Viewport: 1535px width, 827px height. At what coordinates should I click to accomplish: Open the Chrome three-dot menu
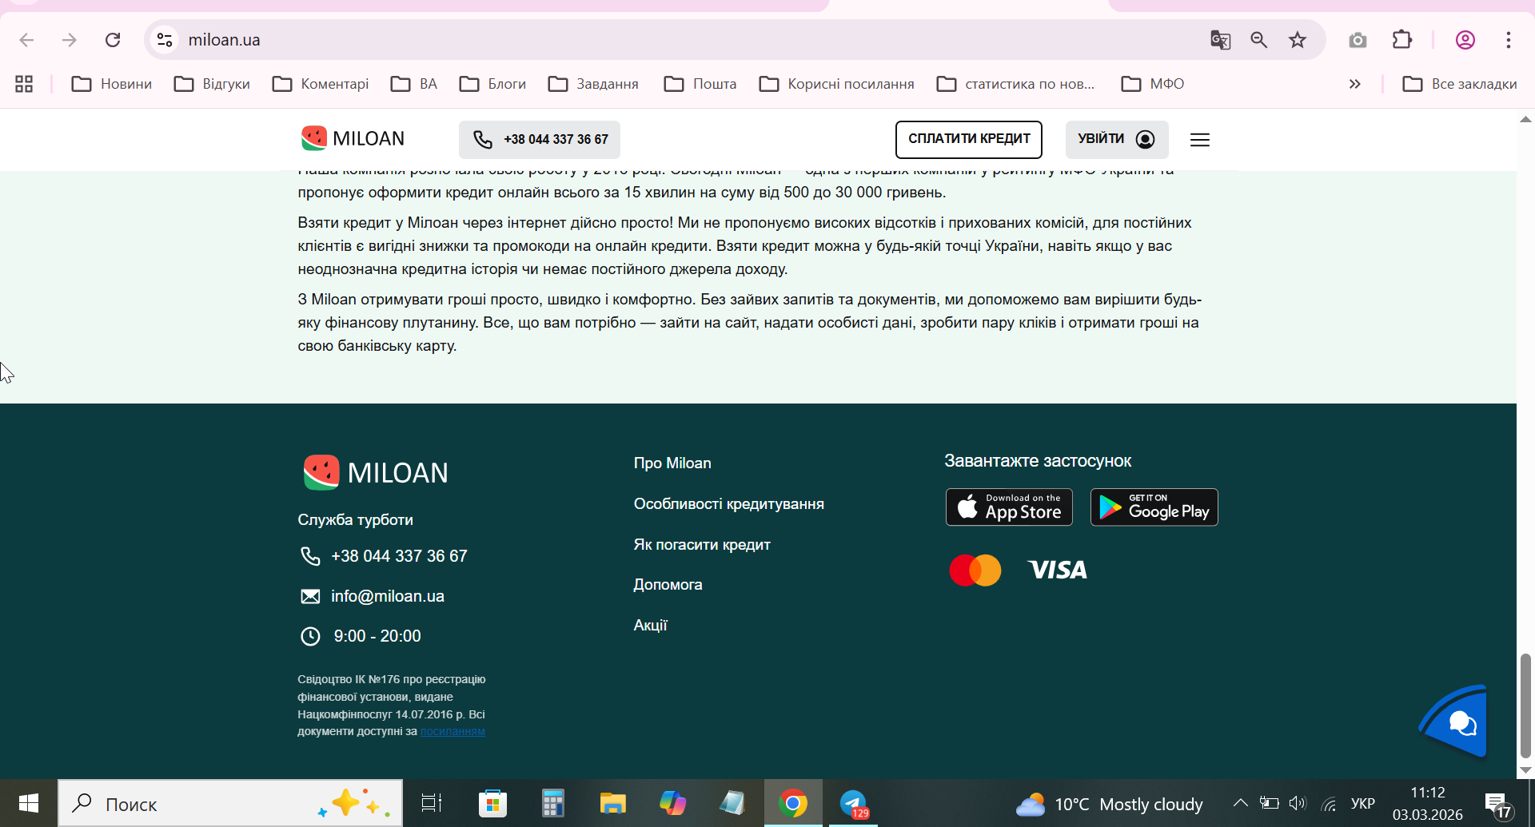(x=1509, y=40)
